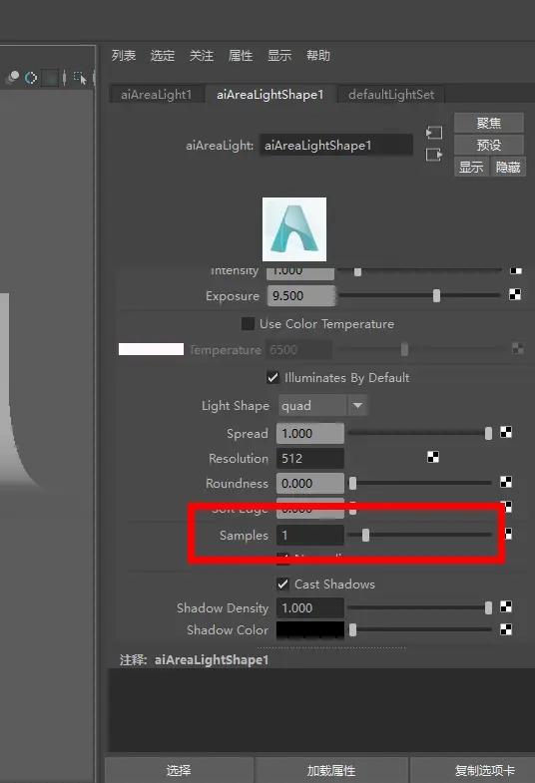The width and height of the screenshot is (535, 783).
Task: Click the go to input connection icon
Action: (434, 133)
